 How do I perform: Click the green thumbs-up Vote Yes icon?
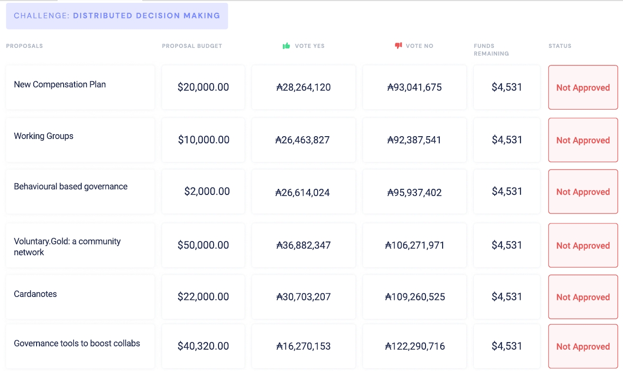(x=286, y=46)
